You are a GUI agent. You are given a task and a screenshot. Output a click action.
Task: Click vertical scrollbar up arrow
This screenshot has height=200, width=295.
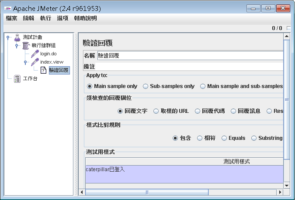coord(287,37)
